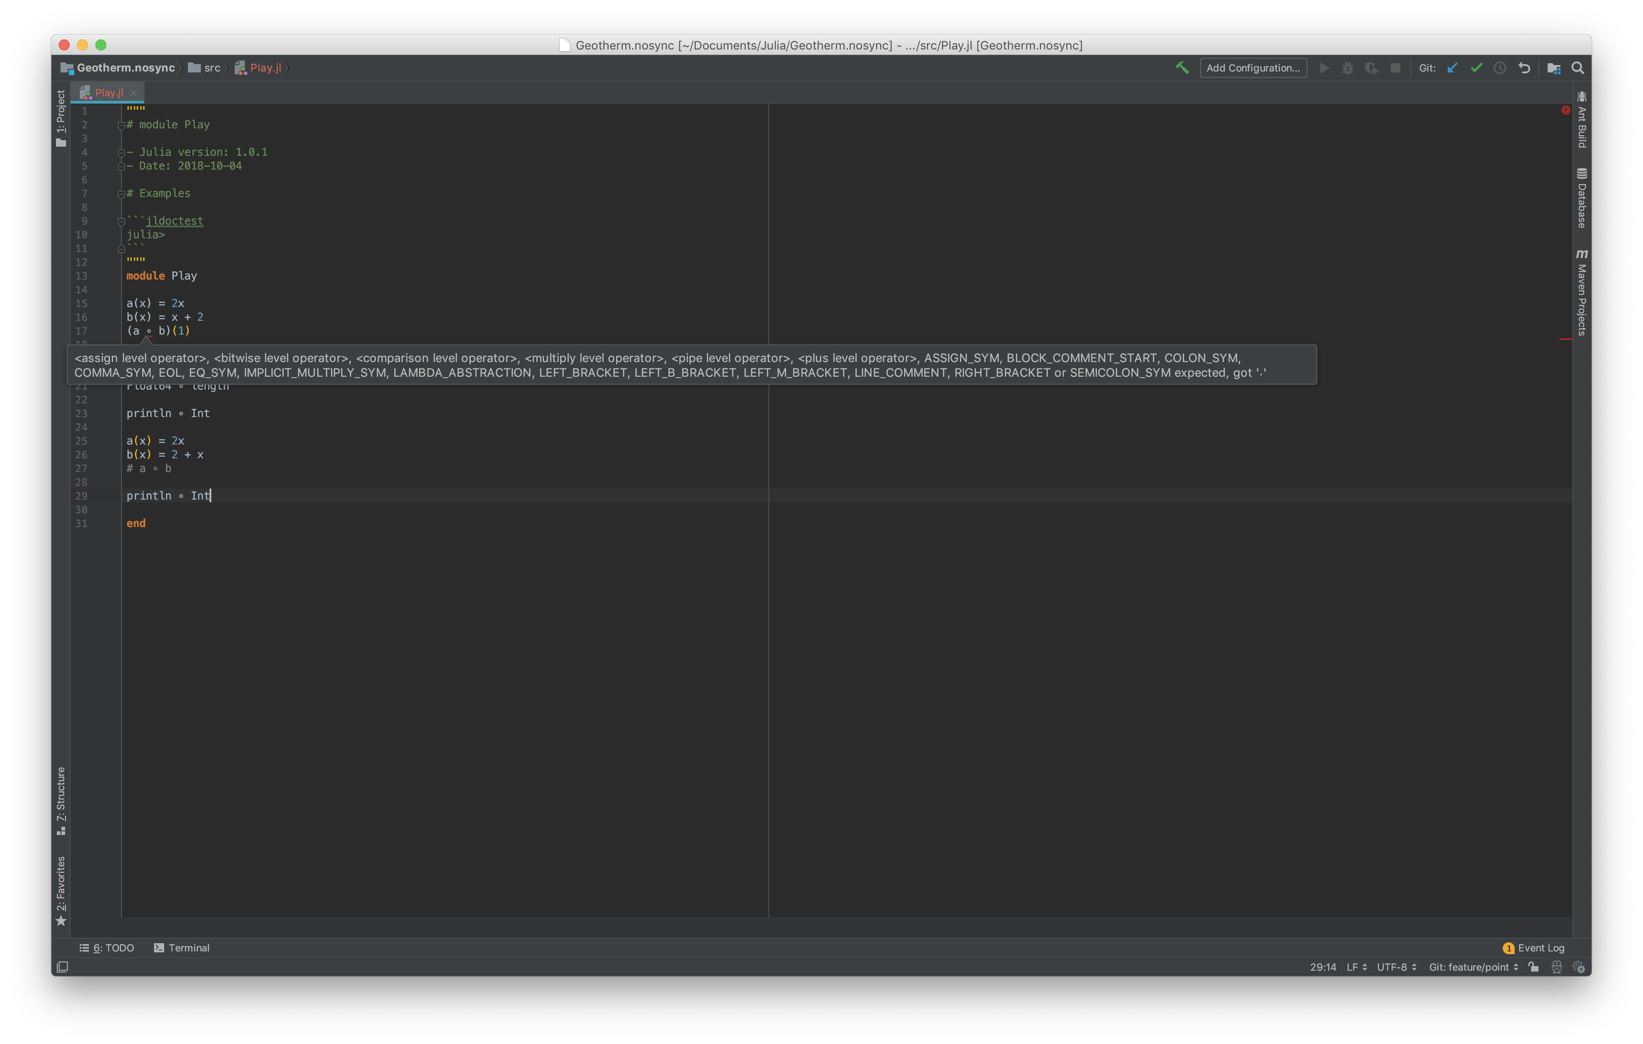Toggle file writable state with the lock icon
The image size is (1643, 1044).
(x=1533, y=967)
